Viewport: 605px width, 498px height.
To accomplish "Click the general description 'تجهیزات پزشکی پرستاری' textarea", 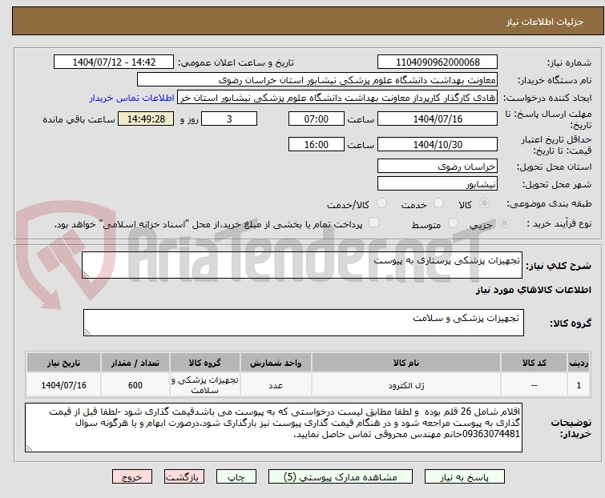I will click(302, 265).
